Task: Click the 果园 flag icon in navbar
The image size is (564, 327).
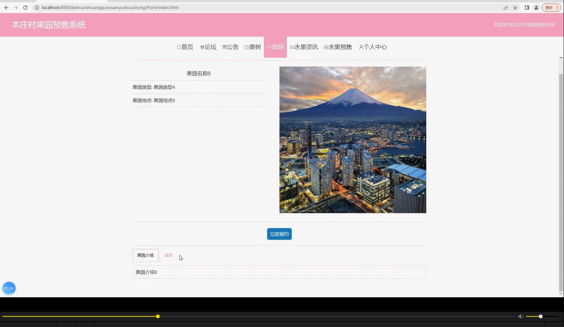Action: click(x=269, y=47)
